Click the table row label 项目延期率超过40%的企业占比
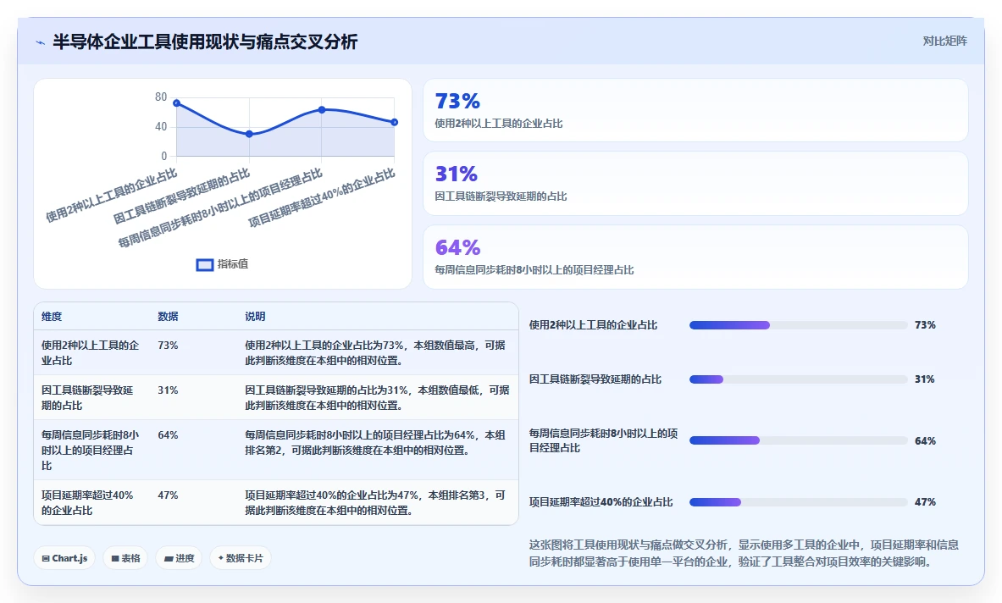1002x603 pixels. (87, 503)
